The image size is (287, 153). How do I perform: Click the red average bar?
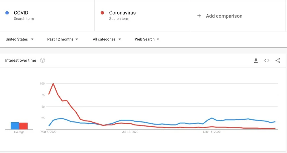point(24,126)
